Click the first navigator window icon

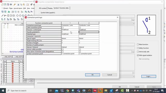click(2, 12)
